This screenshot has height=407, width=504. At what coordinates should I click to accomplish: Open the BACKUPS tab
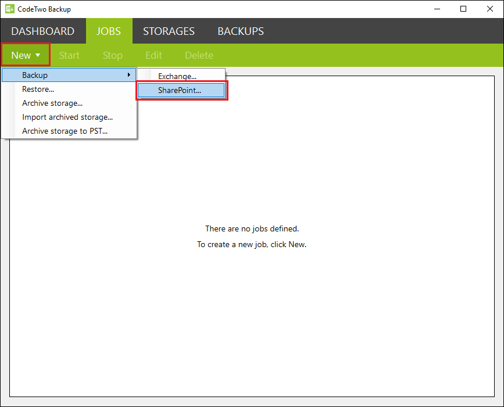click(241, 31)
